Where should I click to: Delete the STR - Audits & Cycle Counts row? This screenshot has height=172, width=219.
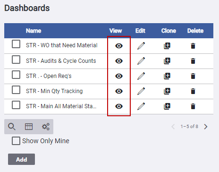pos(193,61)
